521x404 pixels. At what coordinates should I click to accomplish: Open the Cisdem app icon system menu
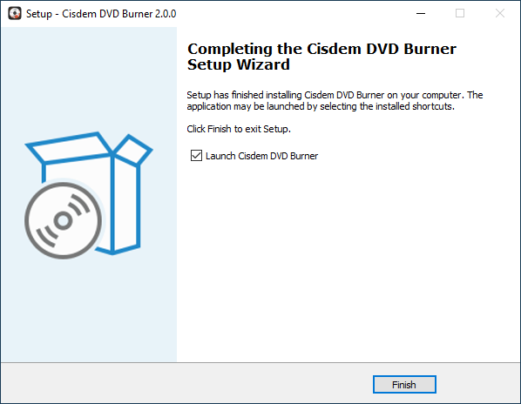[x=15, y=13]
